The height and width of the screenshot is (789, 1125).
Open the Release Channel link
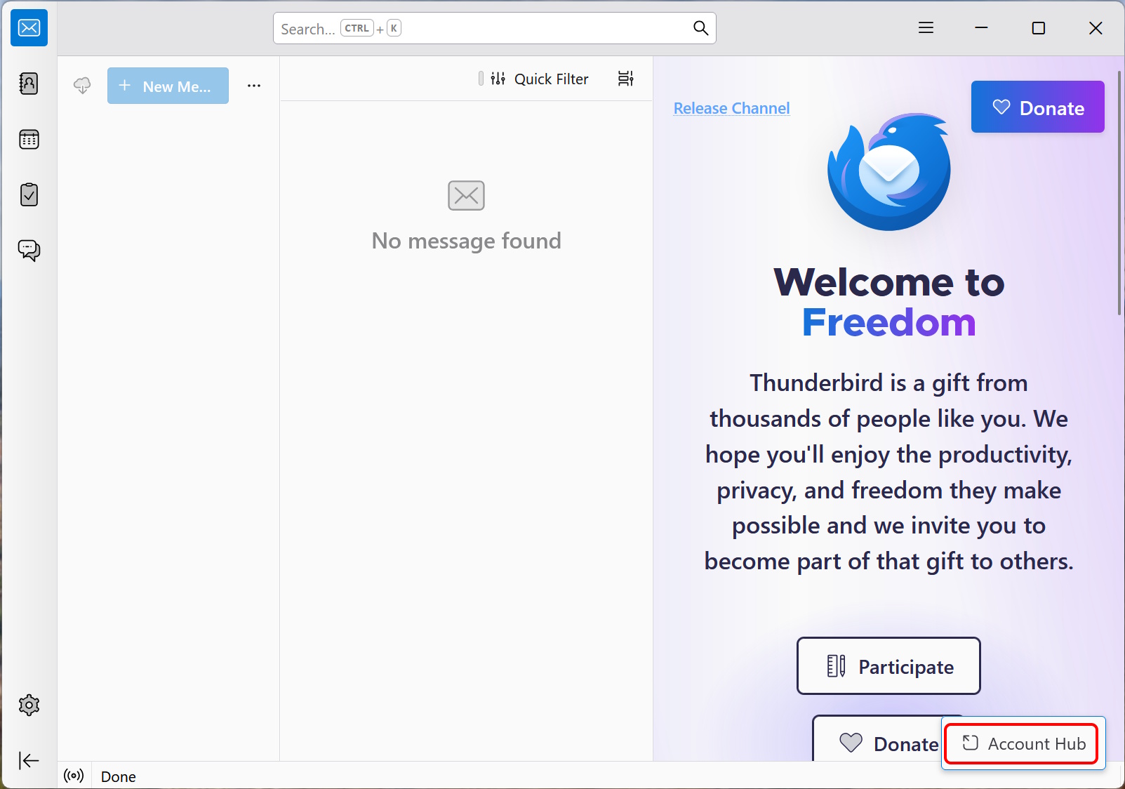pyautogui.click(x=731, y=108)
